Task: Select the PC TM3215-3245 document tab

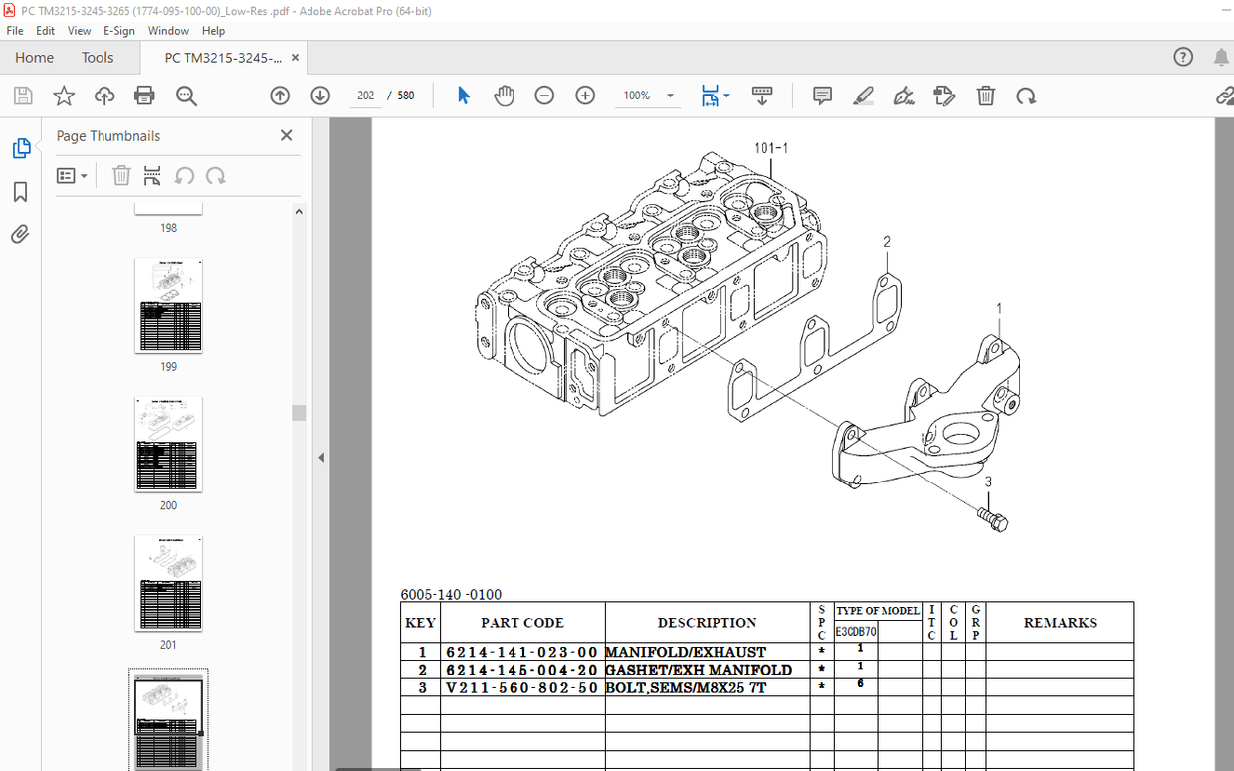Action: tap(223, 58)
